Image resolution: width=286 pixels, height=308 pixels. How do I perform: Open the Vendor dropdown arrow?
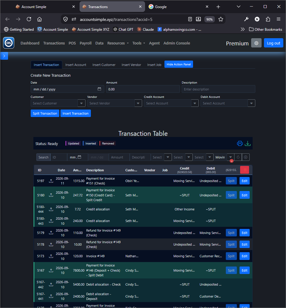tap(138, 103)
